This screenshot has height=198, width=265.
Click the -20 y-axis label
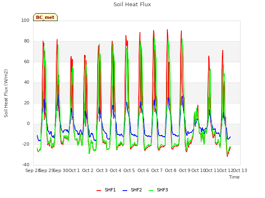tap(26, 144)
